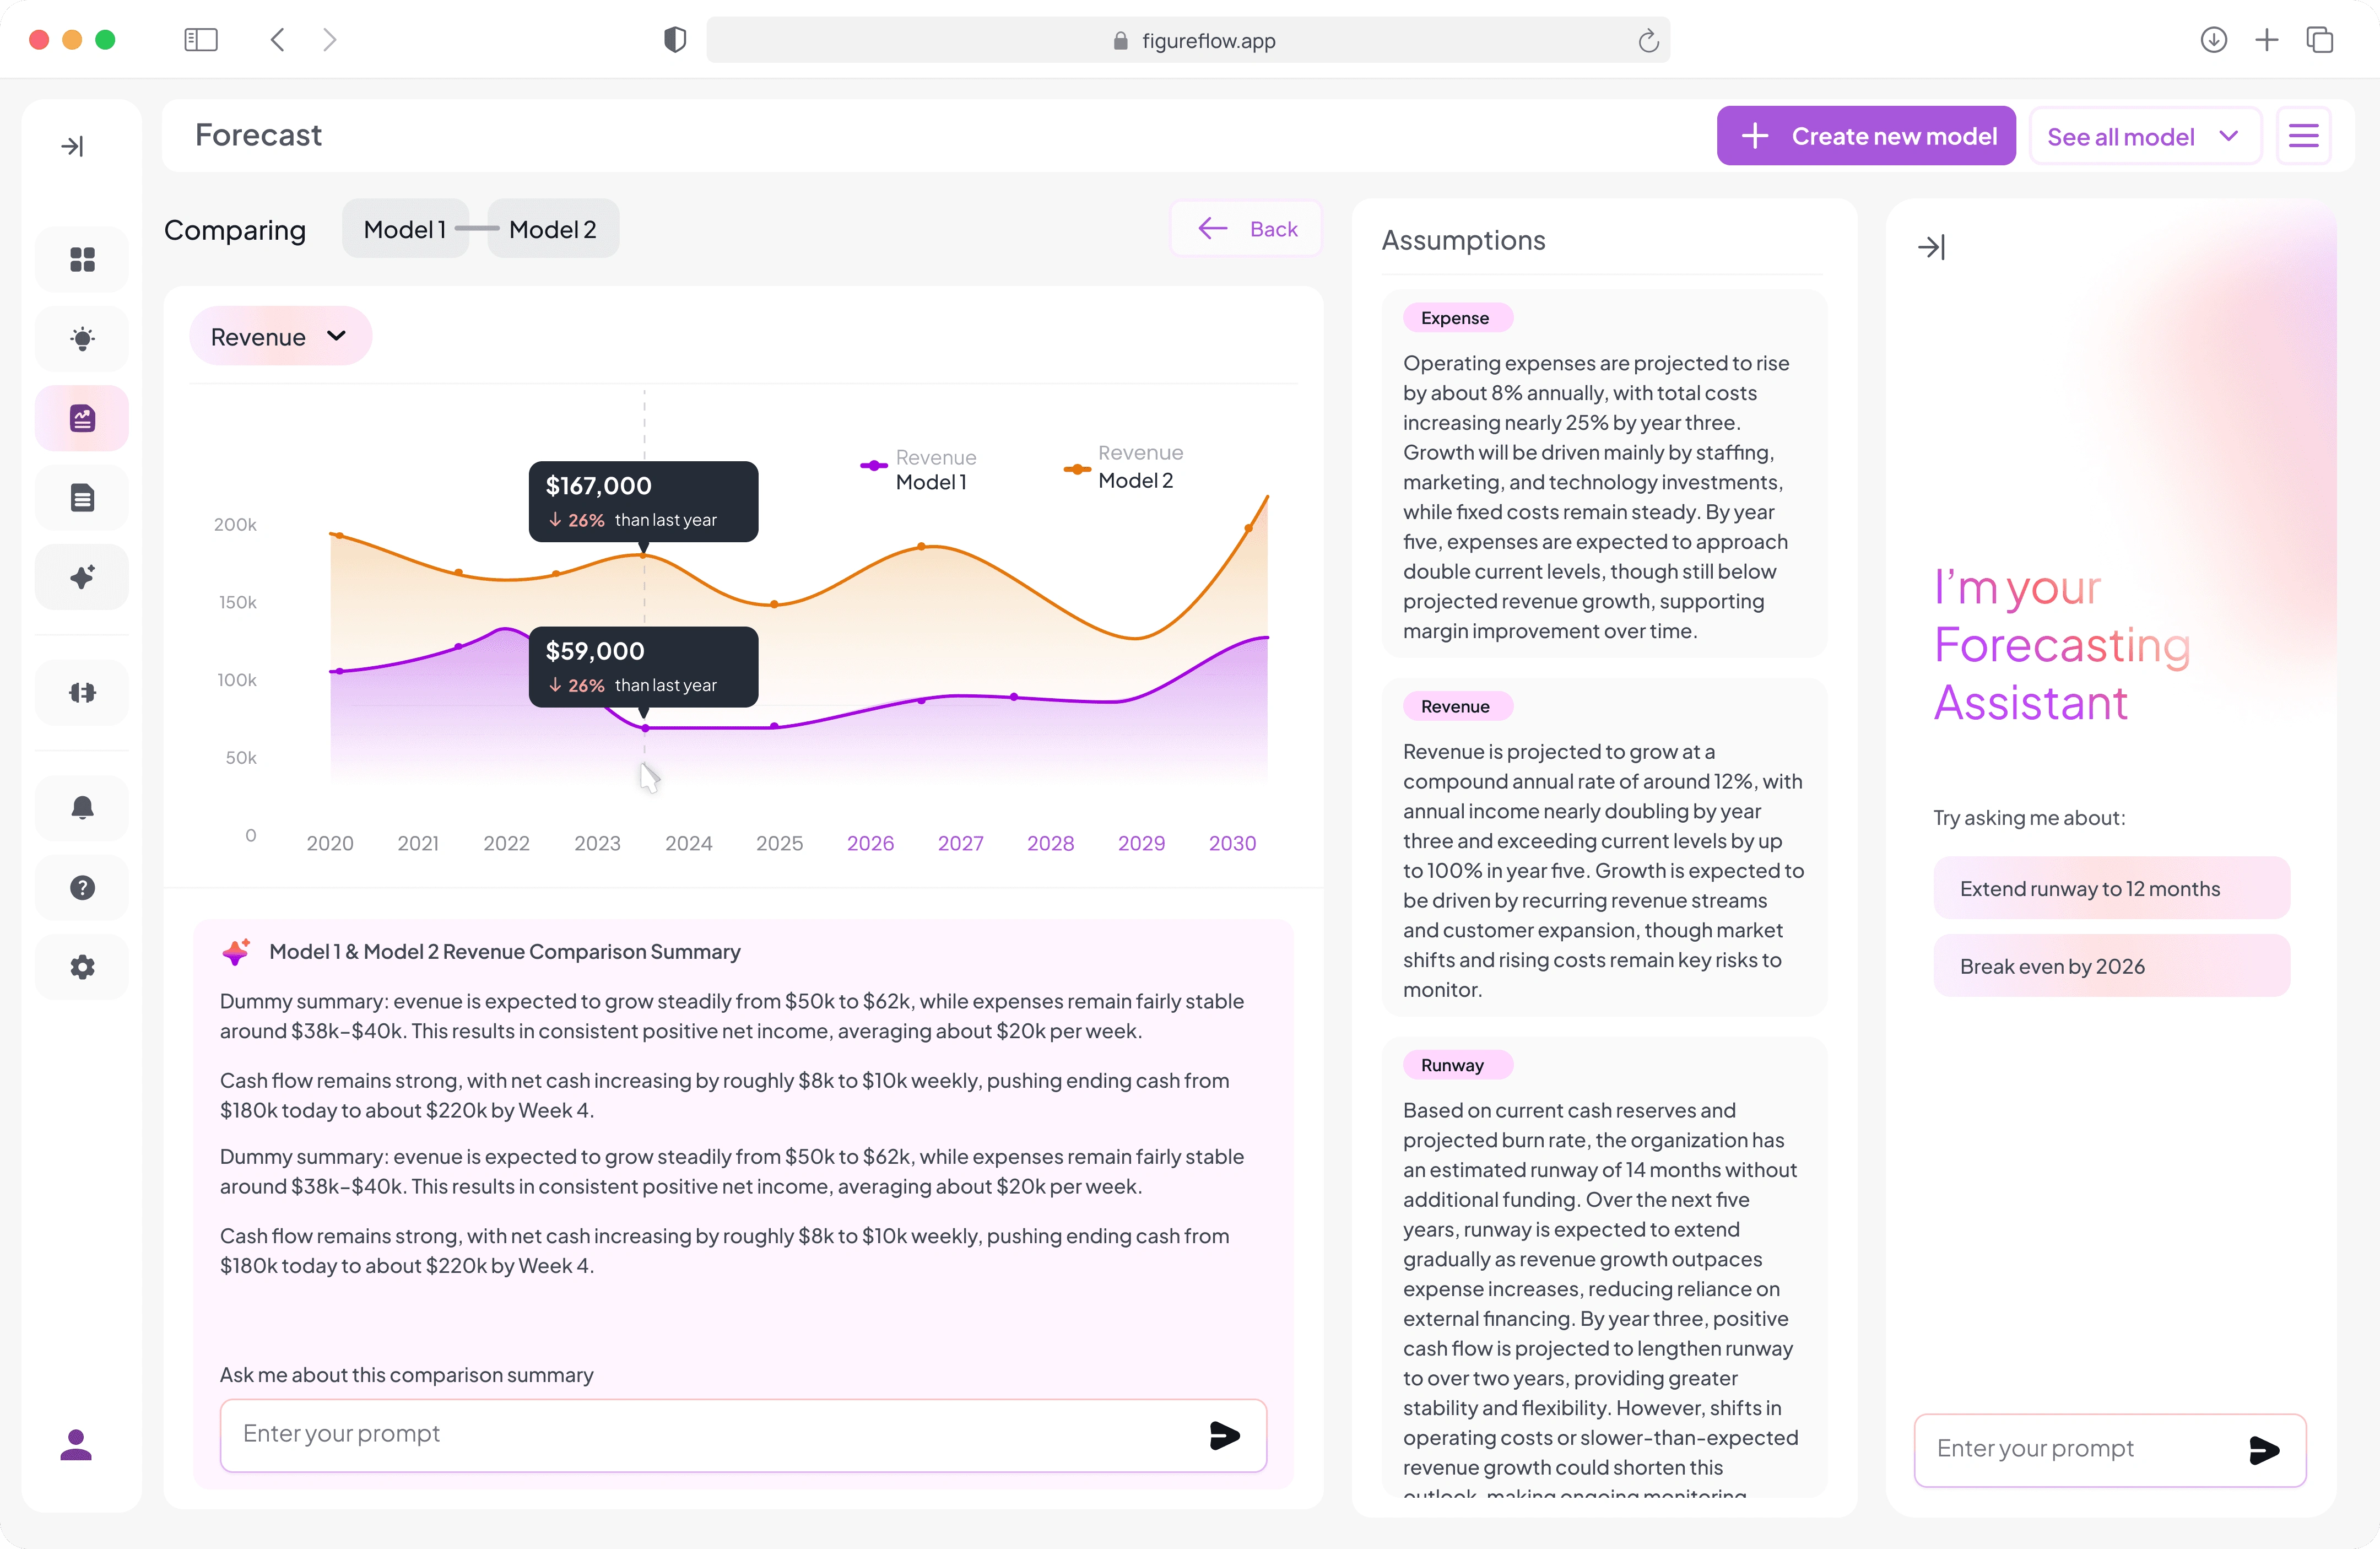This screenshot has width=2380, height=1549.
Task: Click the Revenue assumption tag
Action: (x=1457, y=707)
